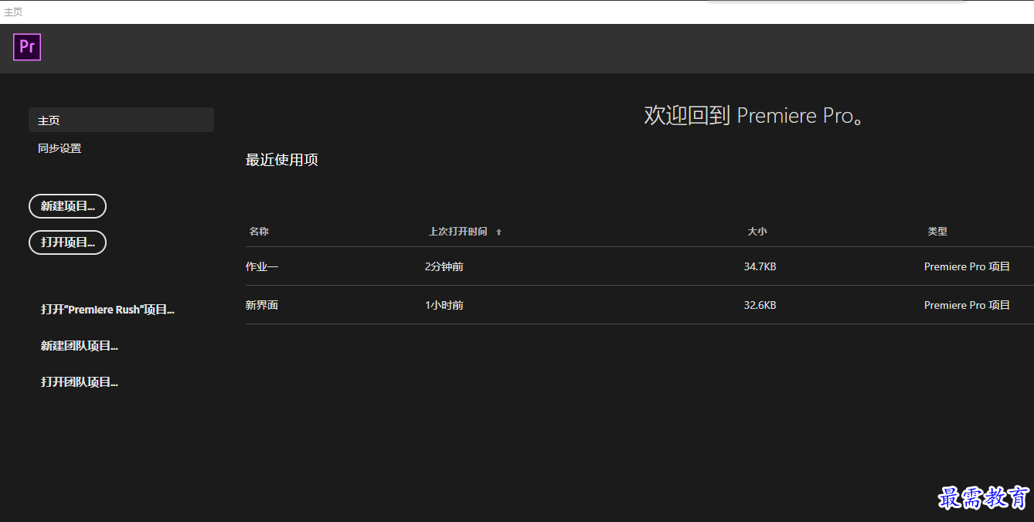The image size is (1034, 522).
Task: Click Premiere Pro 项目 type for 新界面
Action: coord(968,305)
